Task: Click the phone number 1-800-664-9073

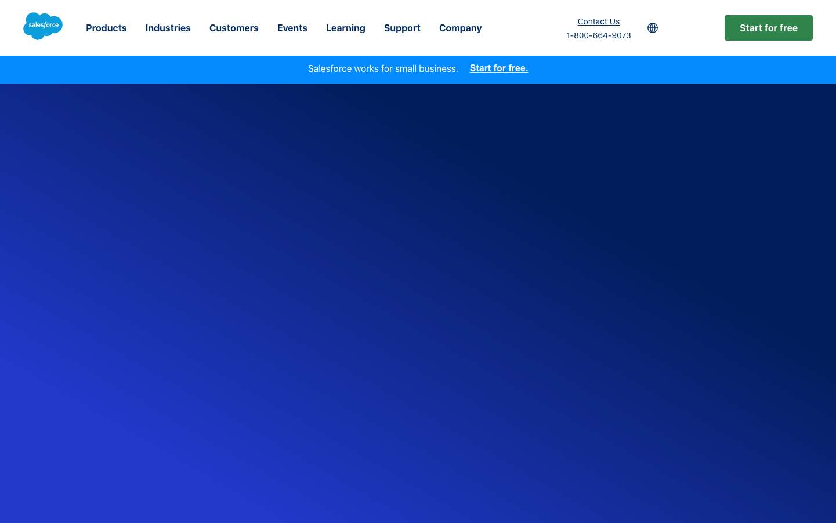Action: tap(598, 35)
